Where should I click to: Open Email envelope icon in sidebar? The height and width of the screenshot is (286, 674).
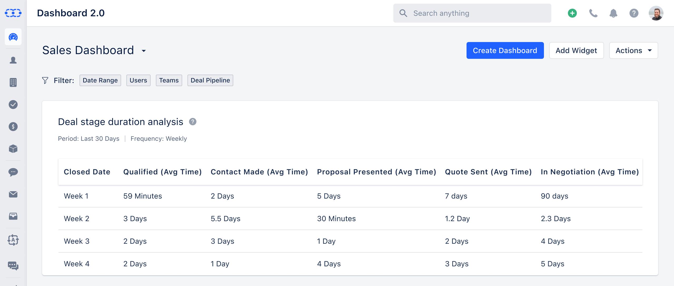coord(13,194)
